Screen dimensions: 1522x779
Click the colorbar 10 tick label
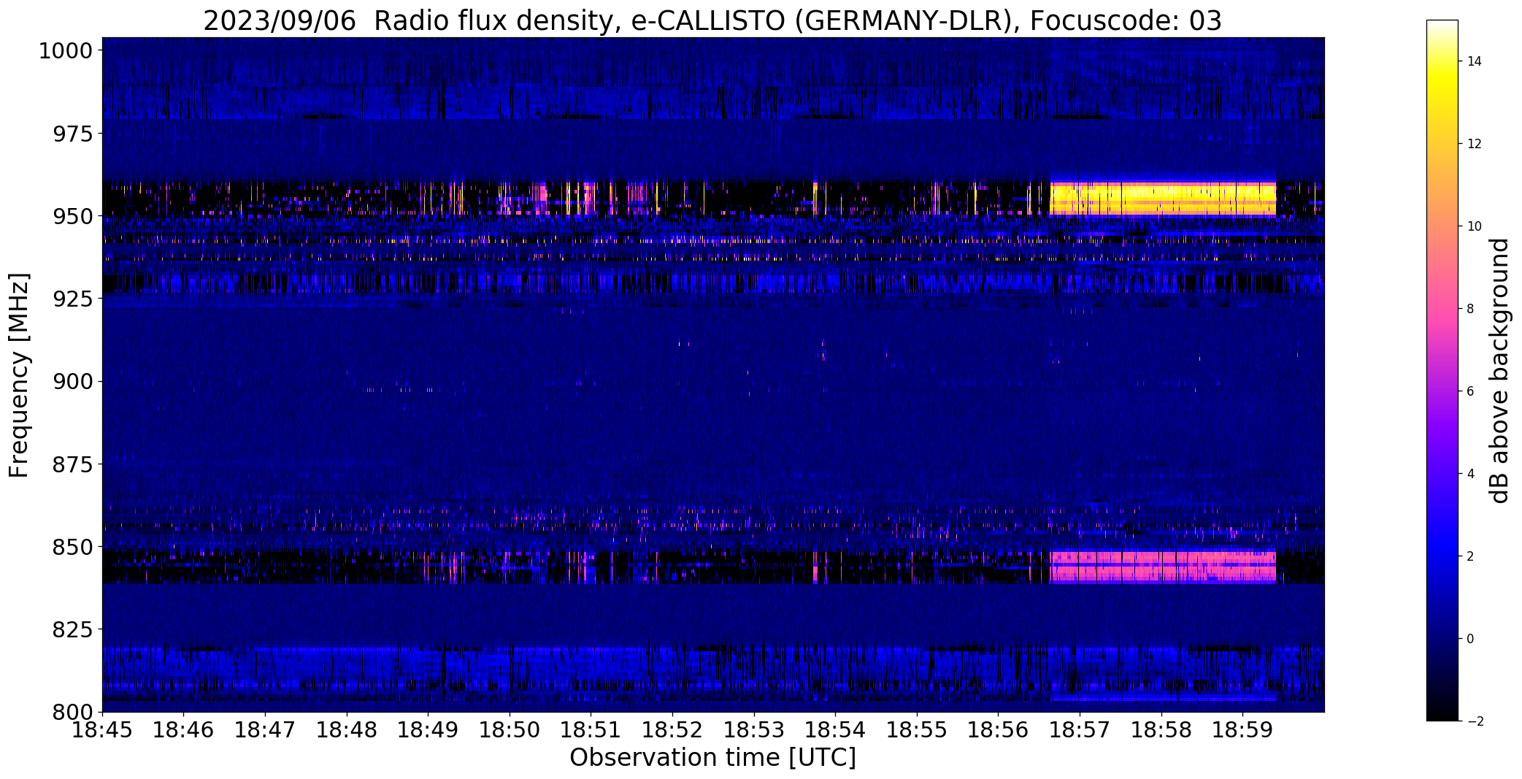tap(1474, 226)
